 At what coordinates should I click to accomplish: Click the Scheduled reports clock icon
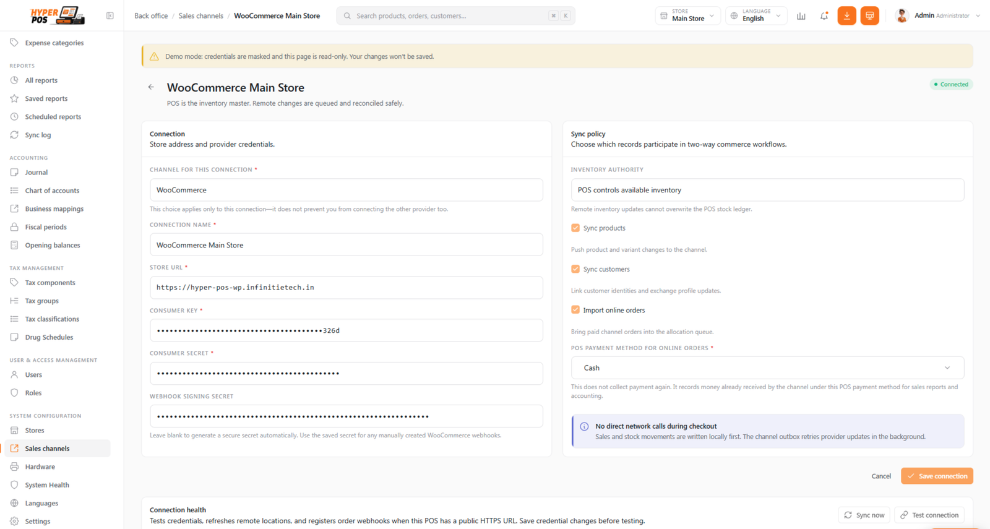[x=14, y=116]
